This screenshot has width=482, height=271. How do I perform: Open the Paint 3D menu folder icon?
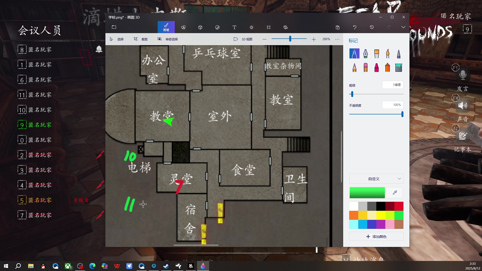tap(114, 27)
